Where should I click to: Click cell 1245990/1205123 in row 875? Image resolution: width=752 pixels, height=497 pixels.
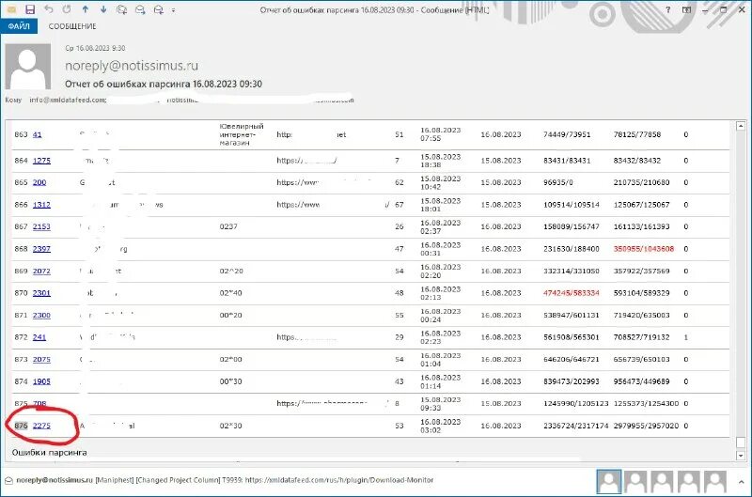[x=576, y=404]
